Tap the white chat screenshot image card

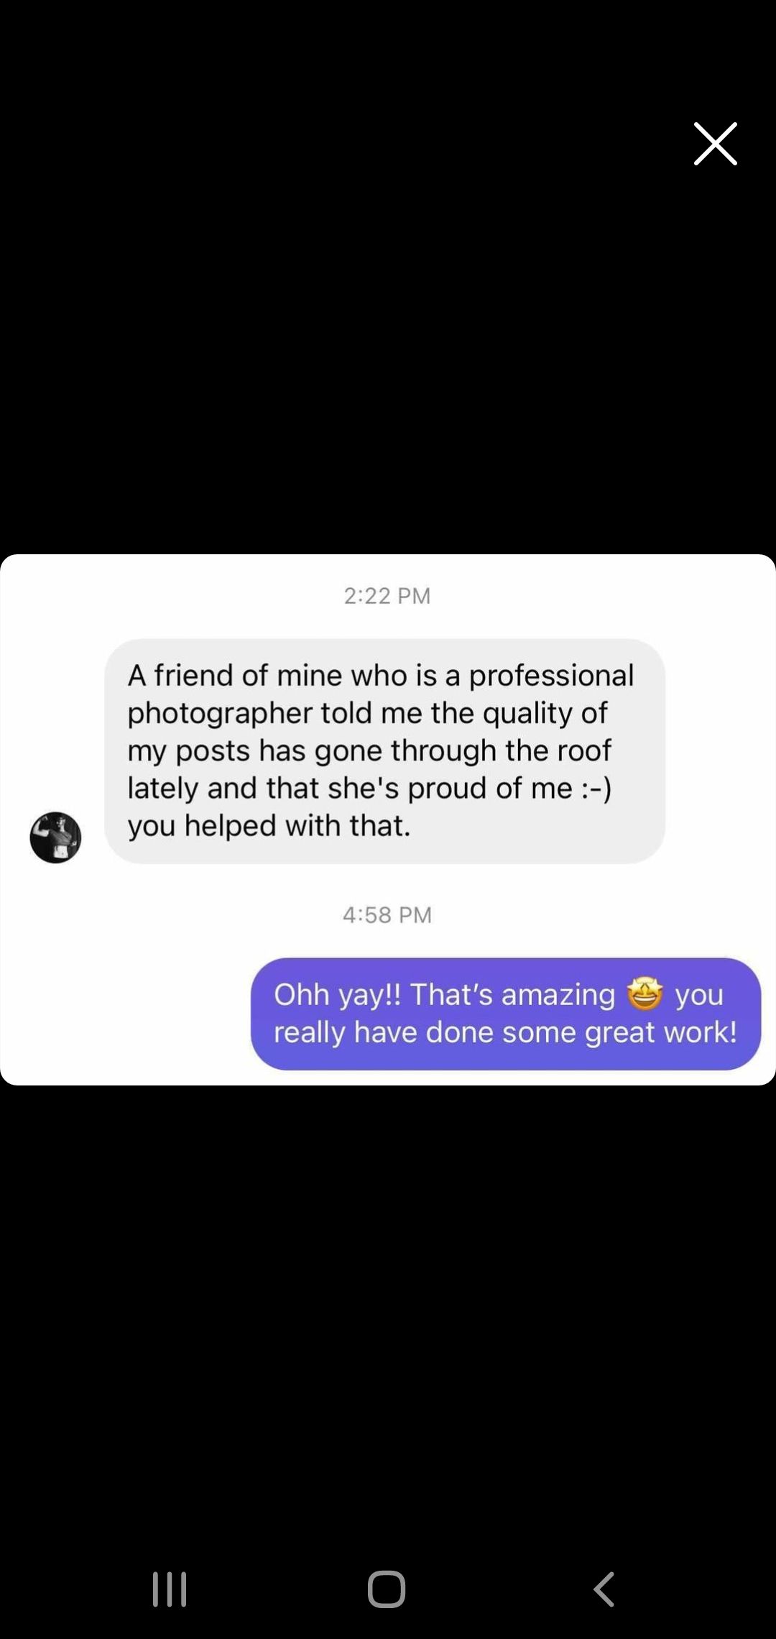click(388, 819)
